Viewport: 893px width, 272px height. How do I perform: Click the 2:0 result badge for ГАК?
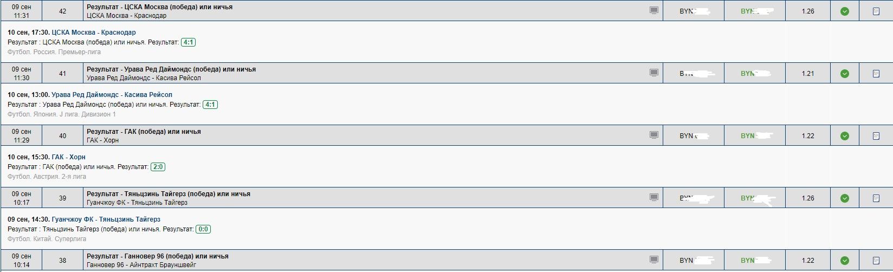(158, 167)
